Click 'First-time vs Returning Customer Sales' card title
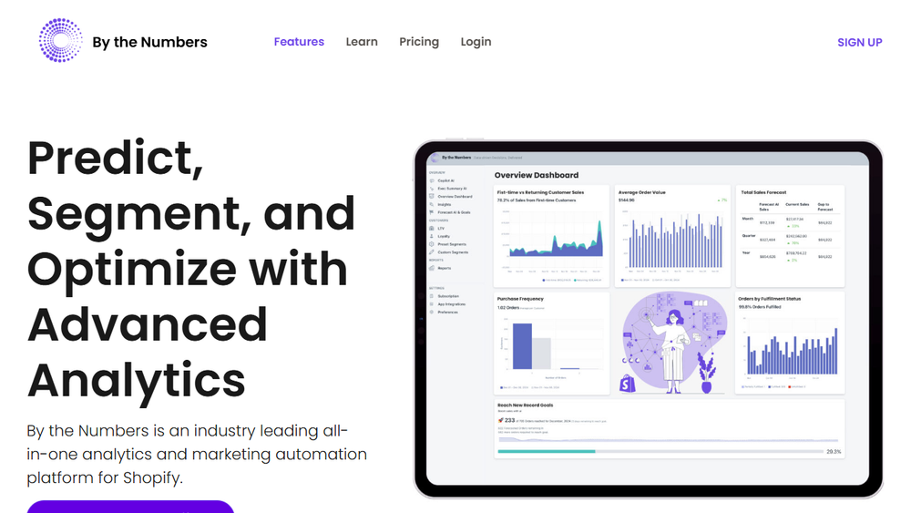Screen dimensions: 911x513 pyautogui.click(x=540, y=192)
